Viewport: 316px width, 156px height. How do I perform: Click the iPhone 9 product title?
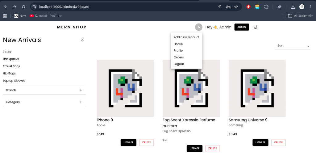pos(105,120)
